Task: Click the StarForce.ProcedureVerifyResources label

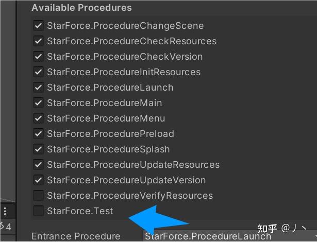Action: coord(130,196)
